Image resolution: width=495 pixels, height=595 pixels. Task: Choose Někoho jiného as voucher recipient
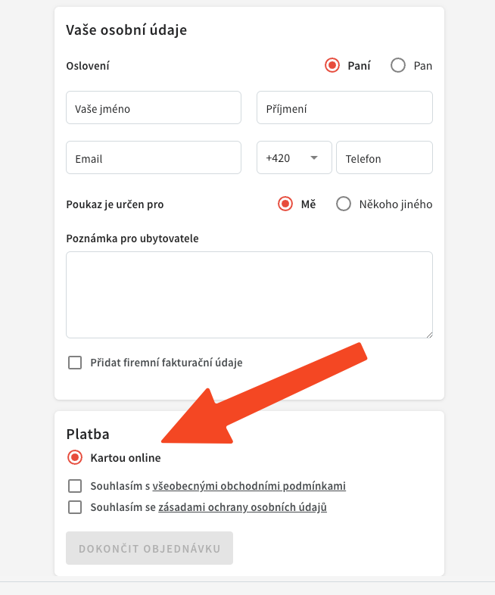344,204
